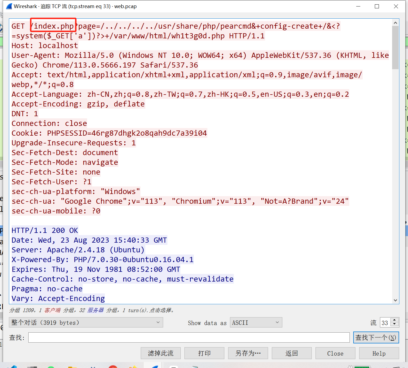Click the =system($_GET['a']) payload line
Viewport: 408px width, 368px height.
[x=138, y=36]
